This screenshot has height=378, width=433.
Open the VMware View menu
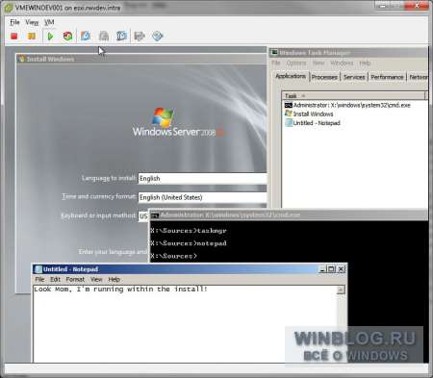click(32, 22)
